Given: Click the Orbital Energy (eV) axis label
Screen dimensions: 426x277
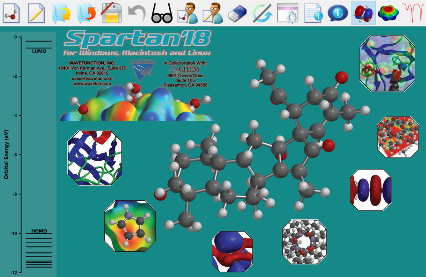Looking at the screenshot, I should [x=6, y=155].
